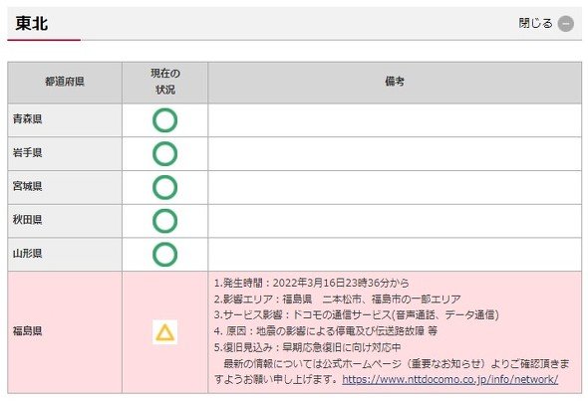Click the 現在の状況 column header
The image size is (588, 401).
click(165, 82)
